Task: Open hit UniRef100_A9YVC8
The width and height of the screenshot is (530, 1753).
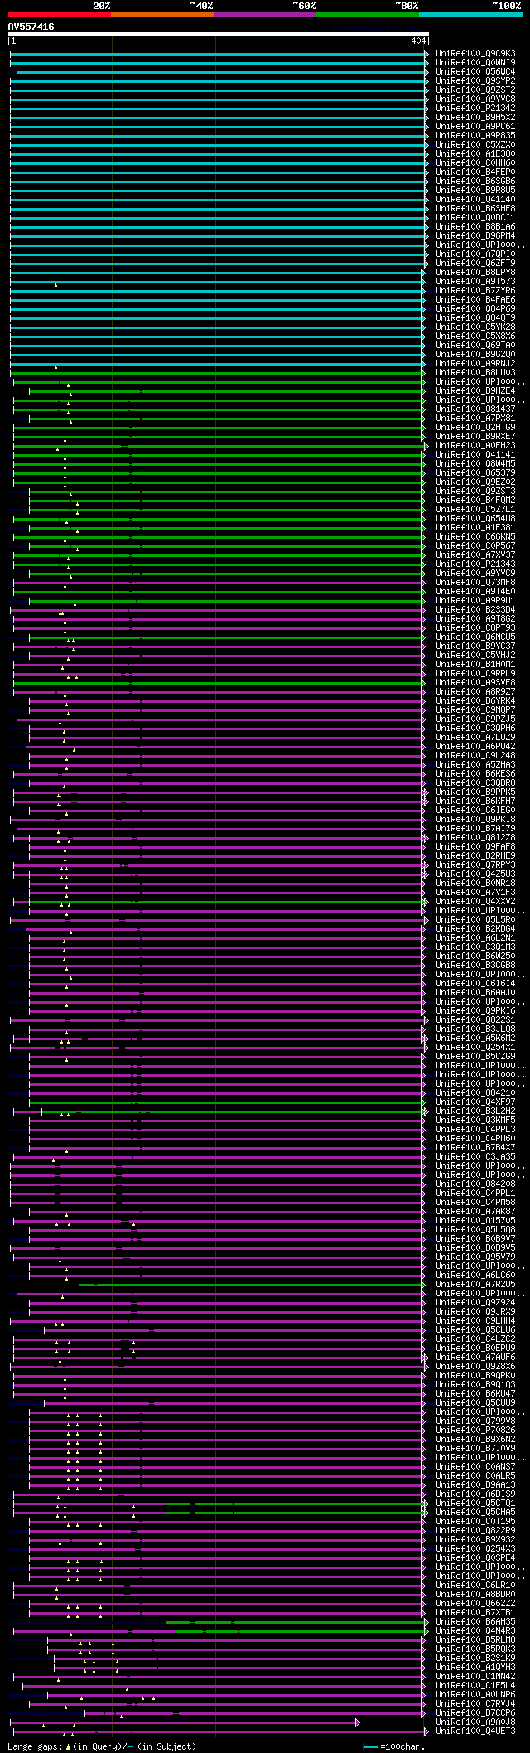Action: [x=475, y=99]
